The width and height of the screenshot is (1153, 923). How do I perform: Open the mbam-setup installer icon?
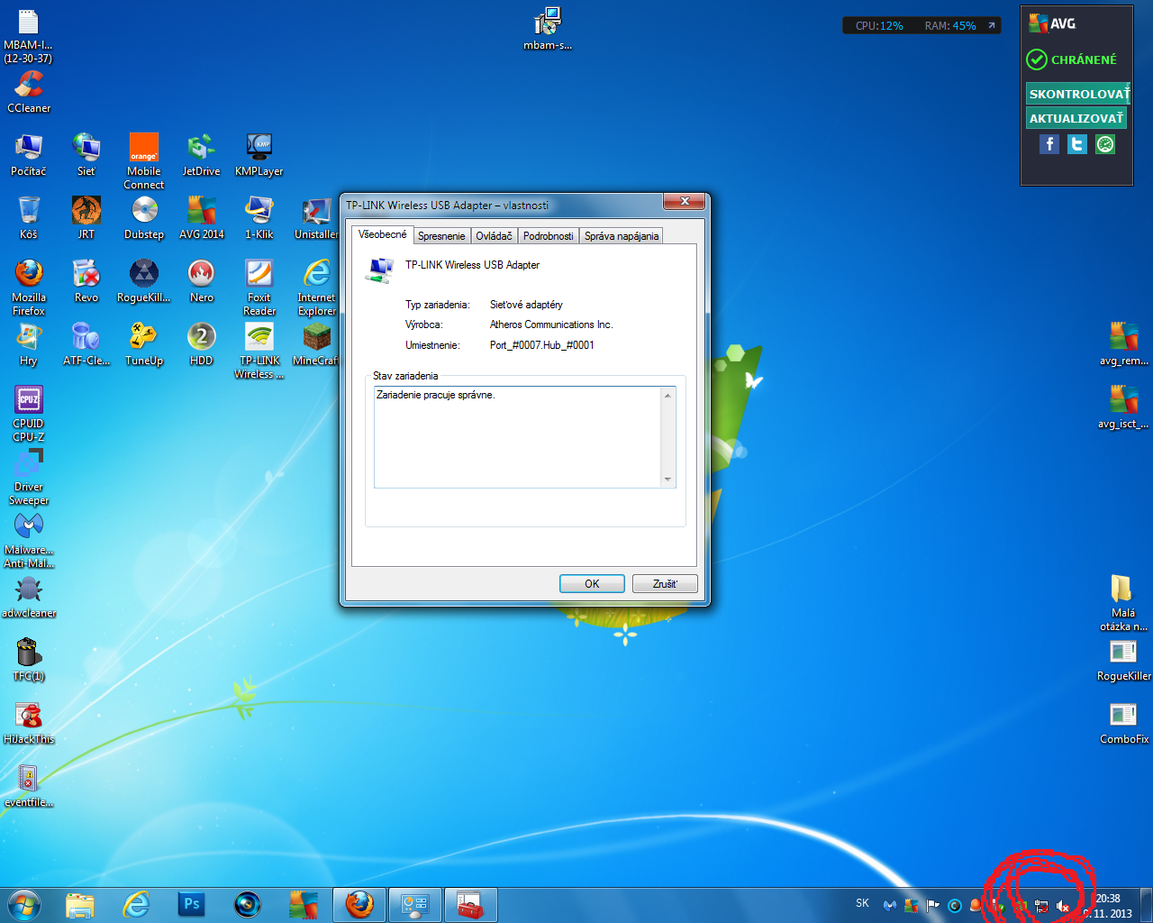(x=548, y=28)
